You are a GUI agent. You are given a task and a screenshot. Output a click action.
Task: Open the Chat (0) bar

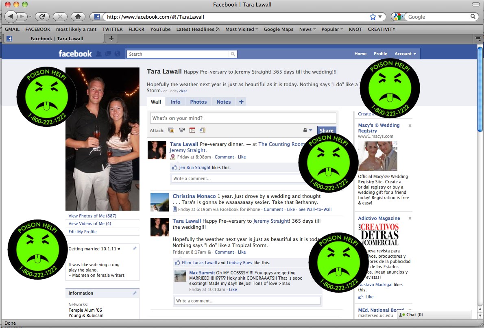(x=434, y=315)
